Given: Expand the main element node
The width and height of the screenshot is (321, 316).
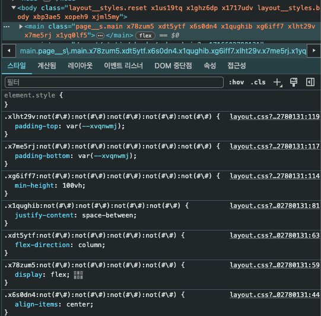Looking at the screenshot, I should tap(21, 27).
